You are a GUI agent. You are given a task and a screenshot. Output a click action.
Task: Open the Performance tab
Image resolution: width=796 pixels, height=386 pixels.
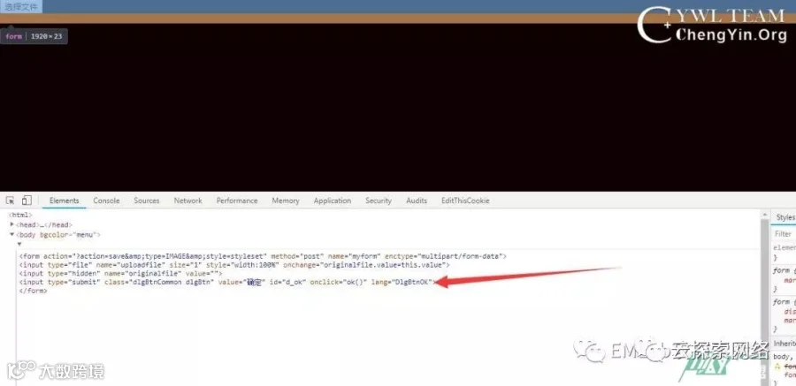237,201
